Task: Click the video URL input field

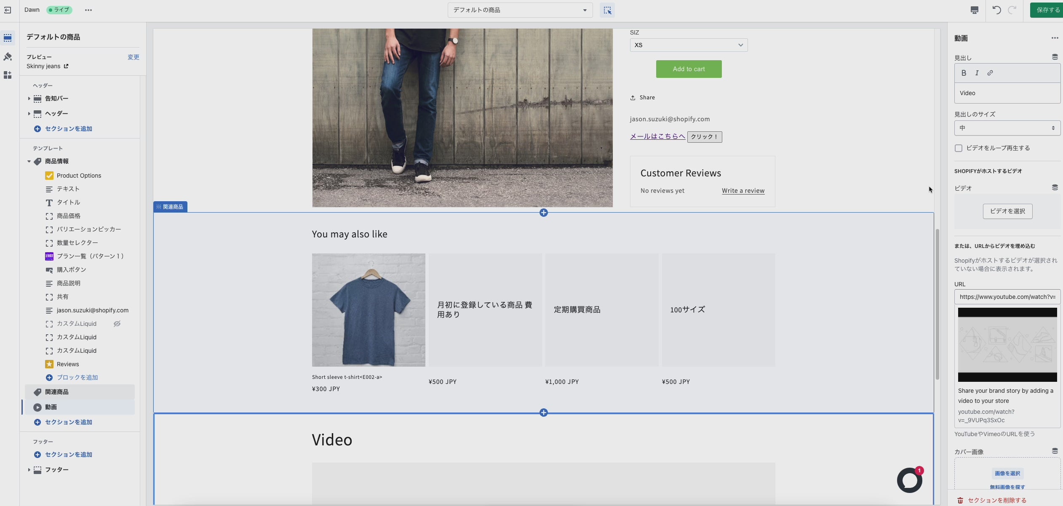Action: (1007, 297)
